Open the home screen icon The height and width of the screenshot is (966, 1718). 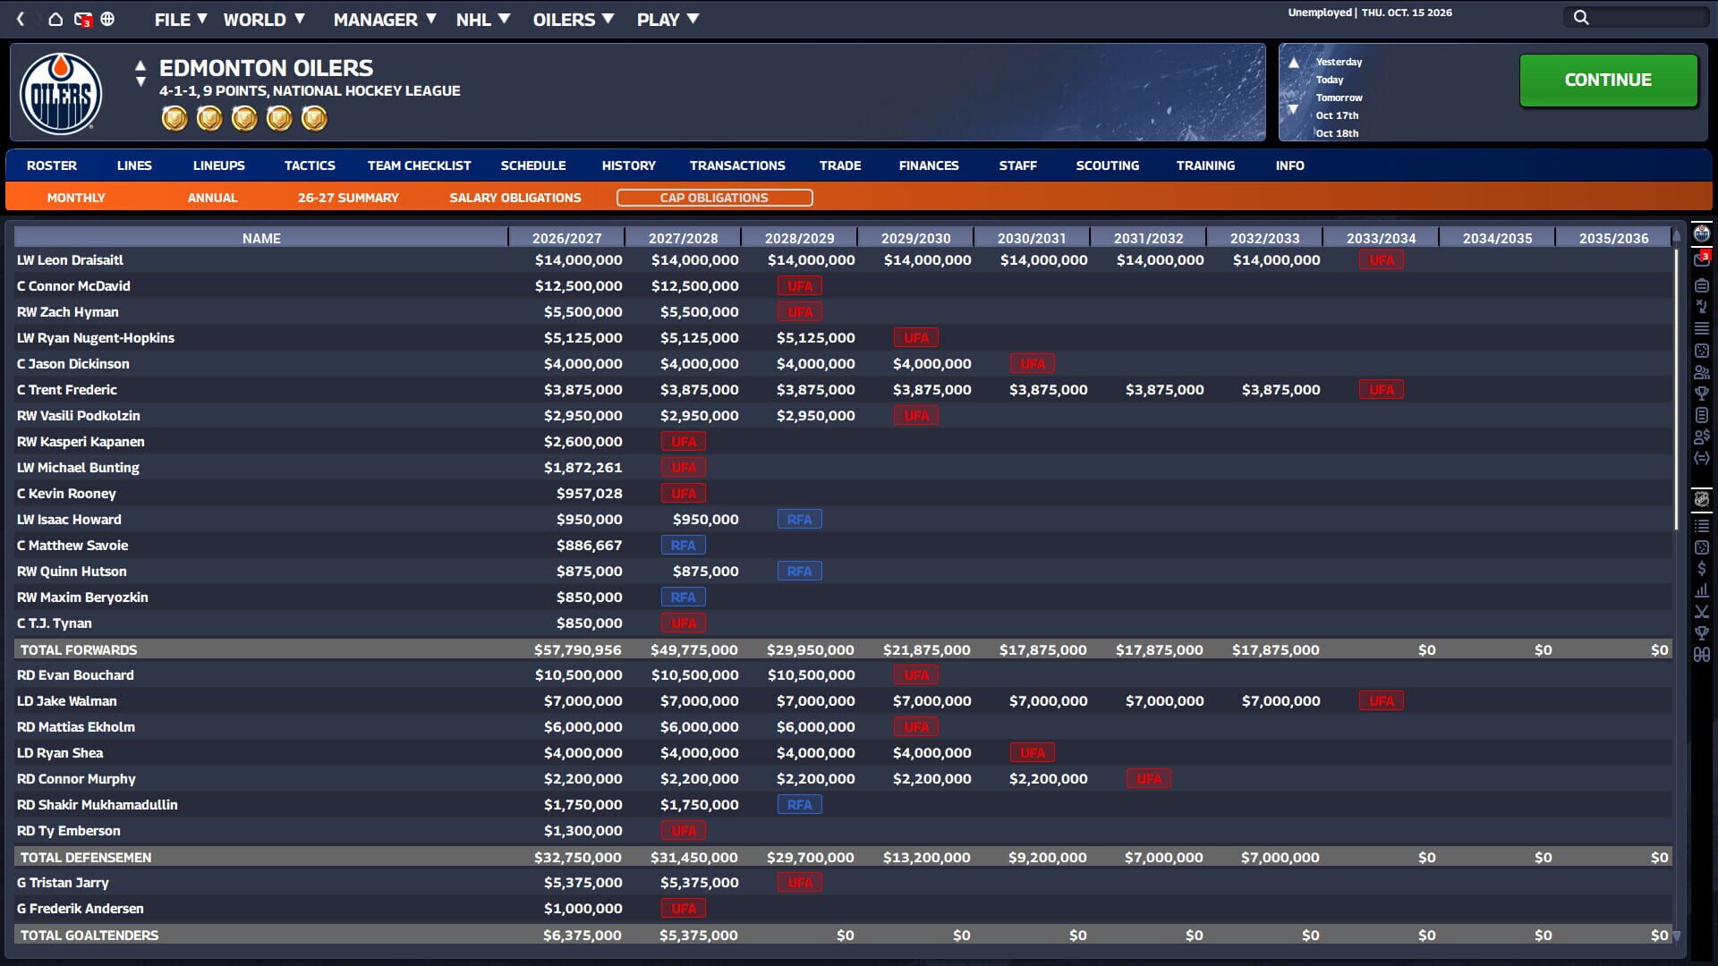coord(55,19)
